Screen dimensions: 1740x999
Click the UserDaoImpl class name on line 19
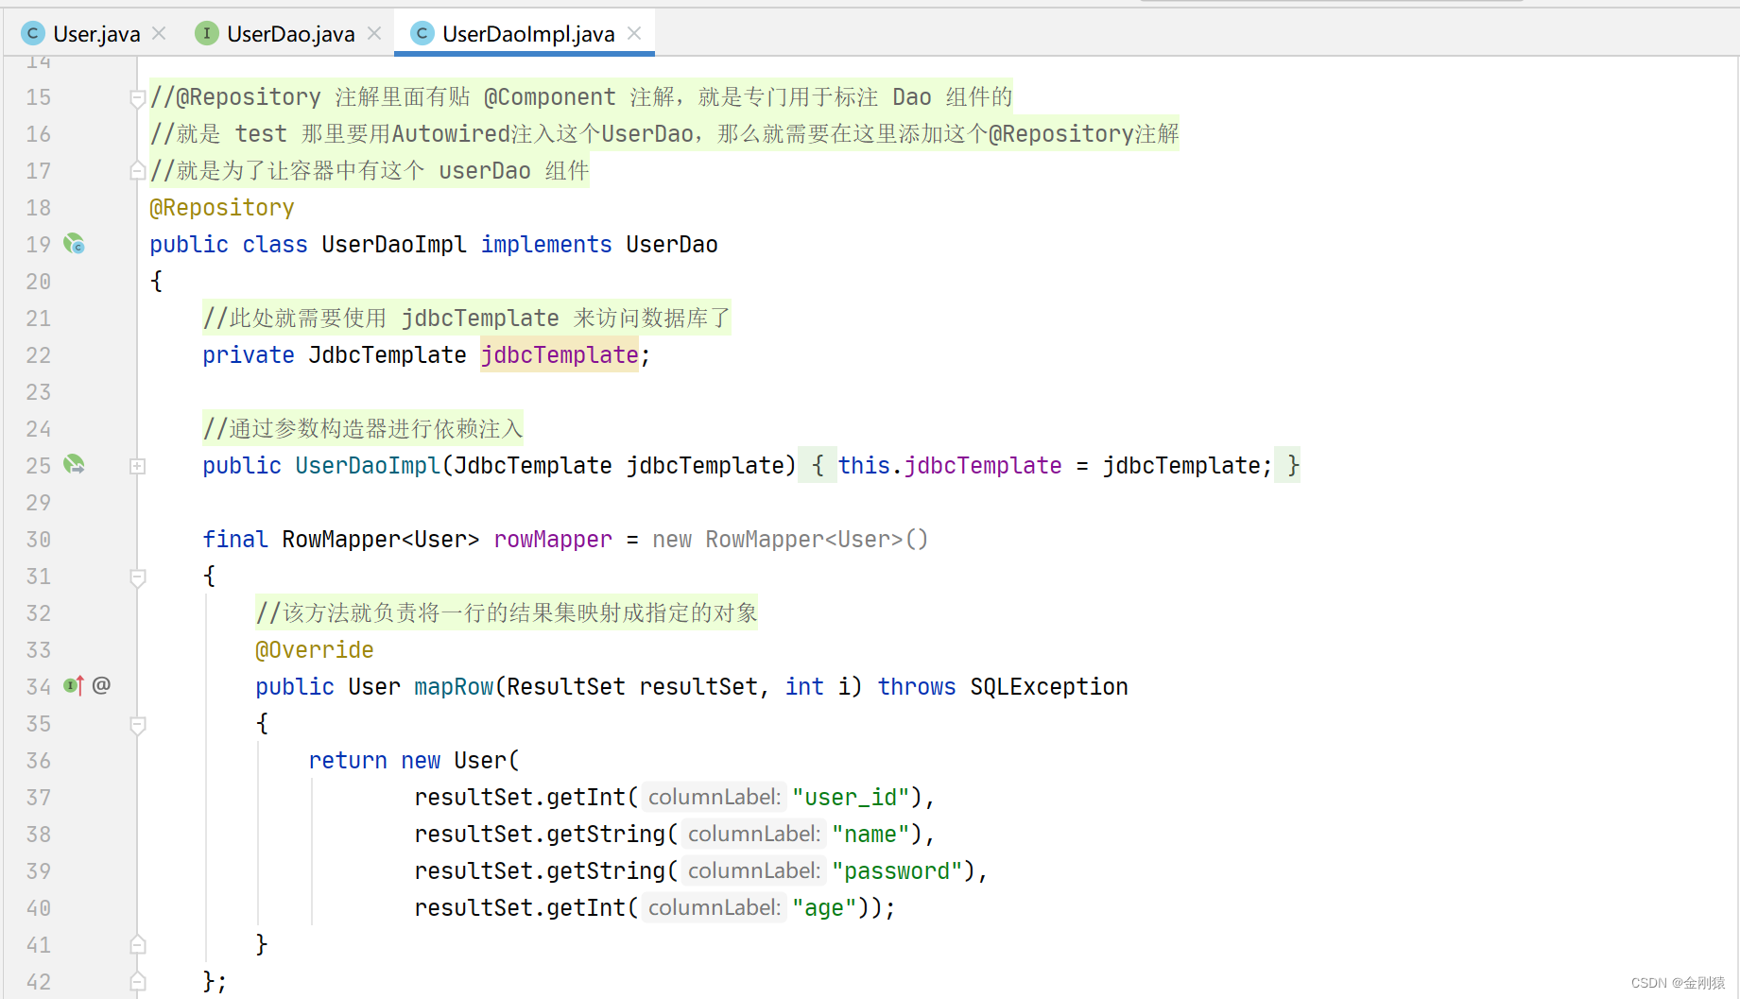pos(394,245)
